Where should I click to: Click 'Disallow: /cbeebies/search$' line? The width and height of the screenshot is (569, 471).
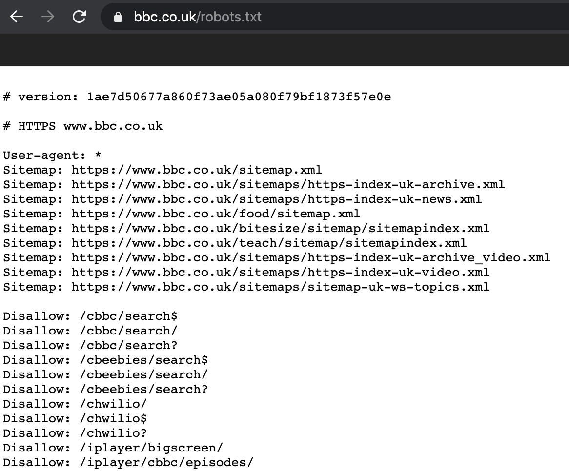[x=105, y=360]
